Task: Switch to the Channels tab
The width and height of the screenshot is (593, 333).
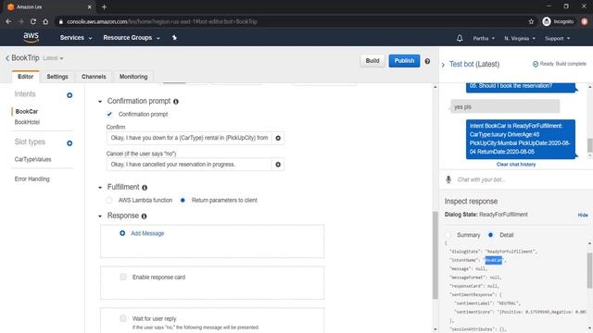Action: pyautogui.click(x=94, y=77)
